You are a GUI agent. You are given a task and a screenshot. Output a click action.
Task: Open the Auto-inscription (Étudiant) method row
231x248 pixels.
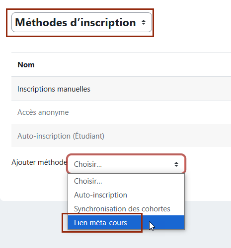pos(121,136)
